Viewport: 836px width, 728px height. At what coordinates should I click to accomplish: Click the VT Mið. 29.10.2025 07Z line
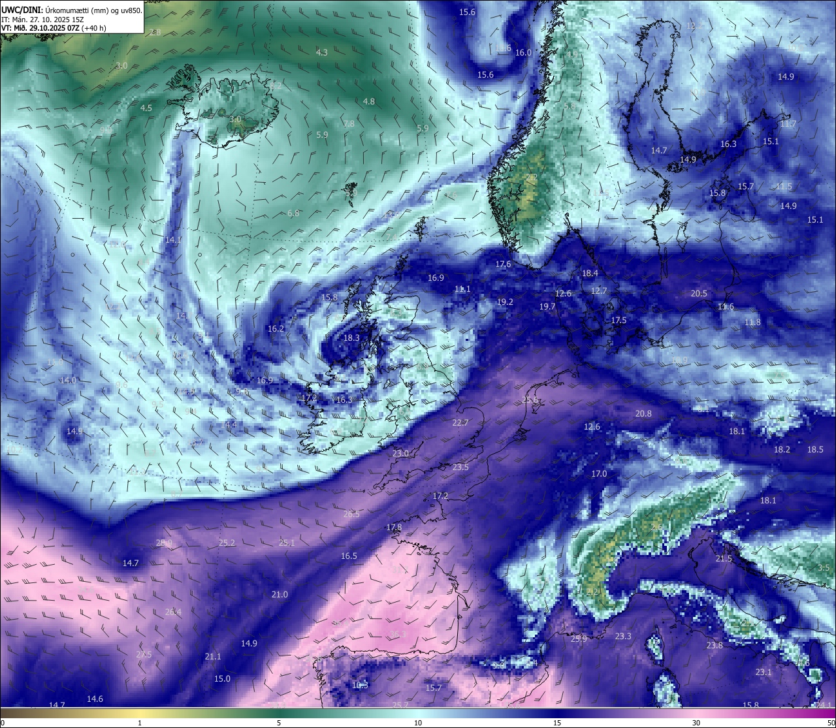[54, 28]
